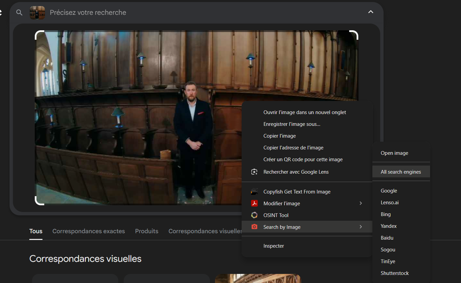
Task: Select Enregistrer l'image sous… option
Action: click(292, 124)
